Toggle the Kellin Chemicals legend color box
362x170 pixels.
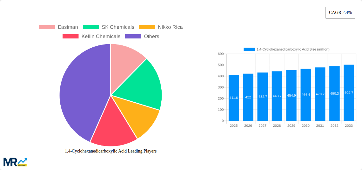coord(70,37)
